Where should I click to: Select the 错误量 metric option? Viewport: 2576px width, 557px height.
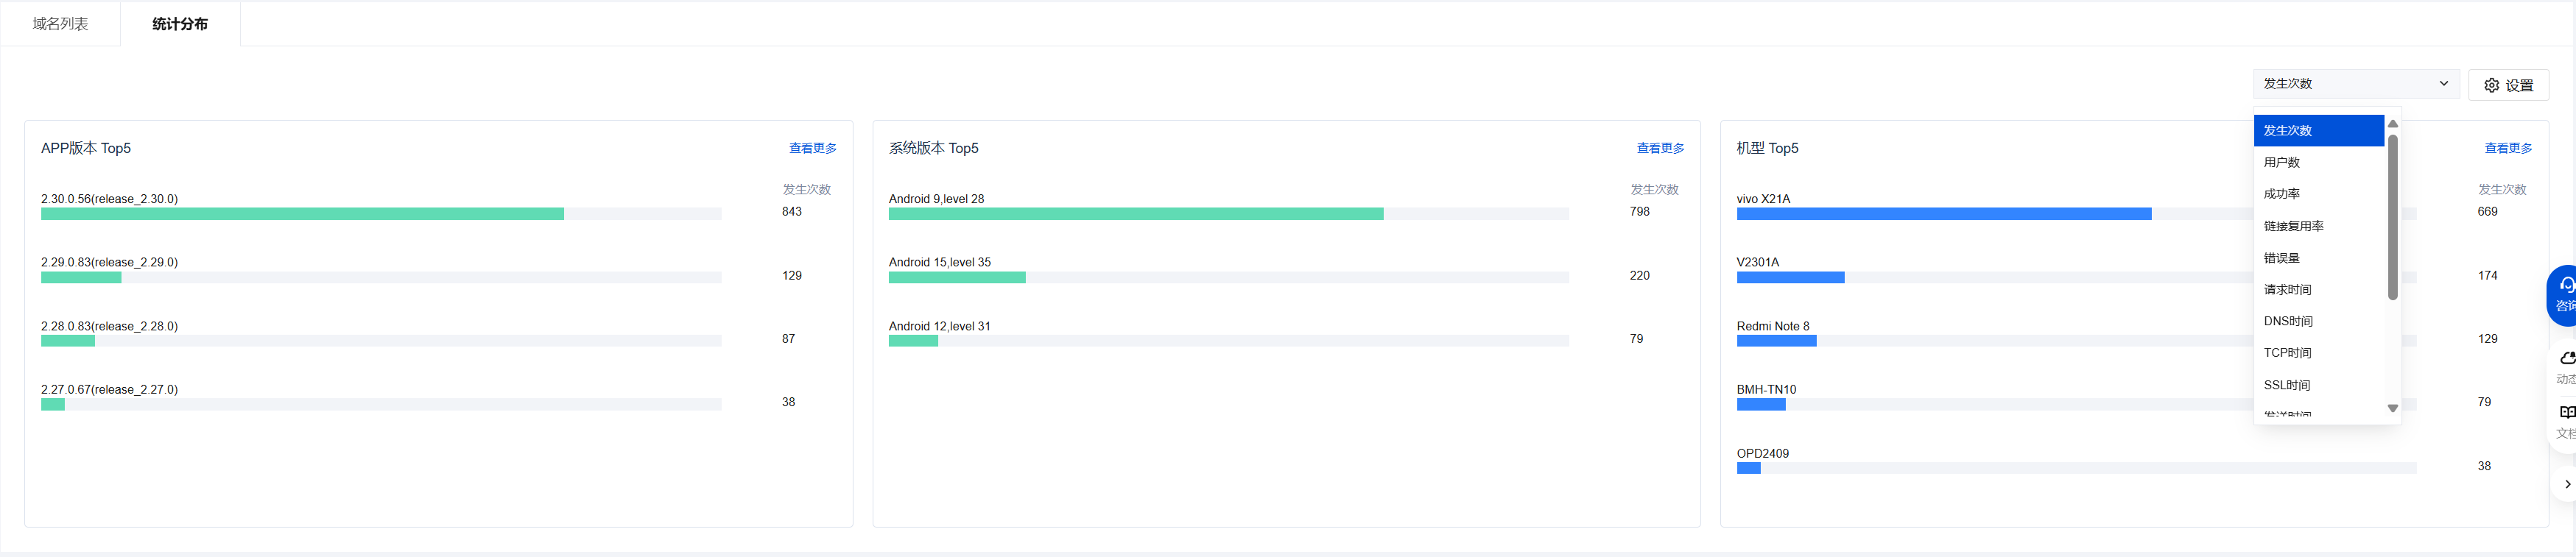(2281, 258)
